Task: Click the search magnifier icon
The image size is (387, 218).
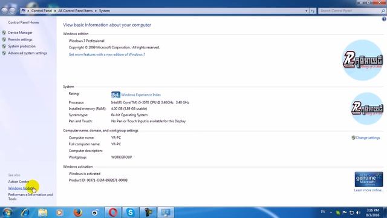Action: [x=383, y=11]
